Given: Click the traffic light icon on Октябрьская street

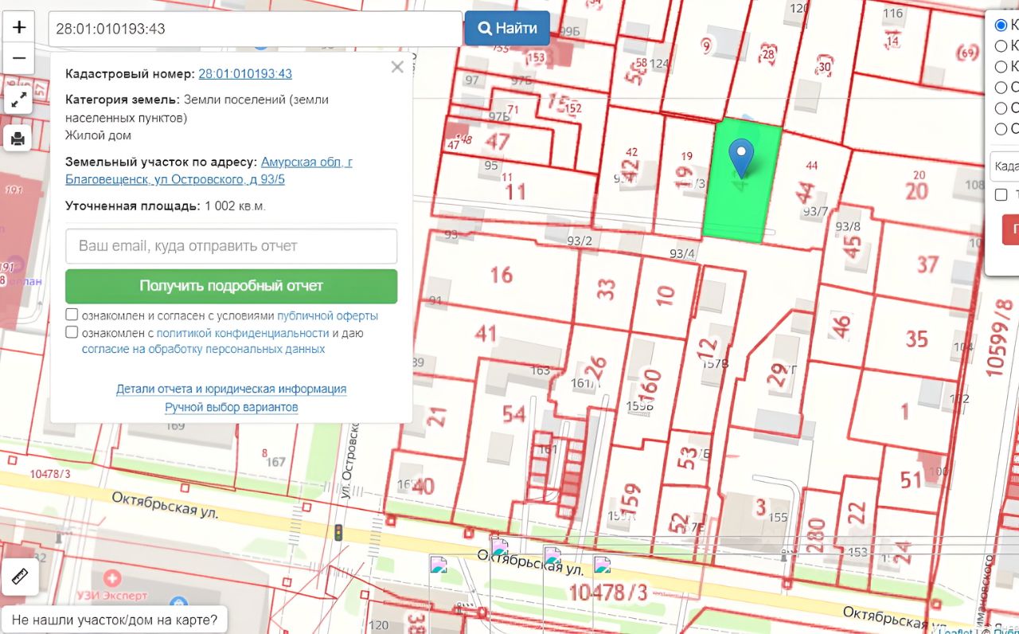Looking at the screenshot, I should 338,533.
